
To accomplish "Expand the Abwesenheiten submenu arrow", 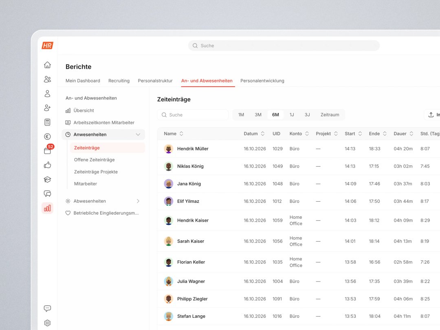I will 138,201.
